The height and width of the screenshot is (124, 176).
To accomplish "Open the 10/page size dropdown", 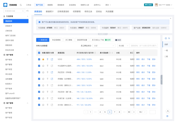I will click(142, 112).
